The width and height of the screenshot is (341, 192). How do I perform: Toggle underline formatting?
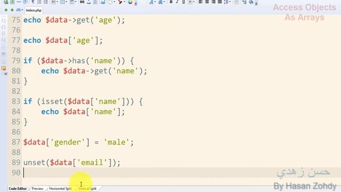(x=183, y=2)
